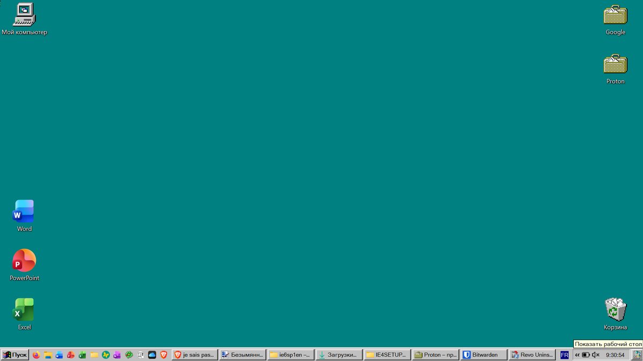Viewport: 643px width, 361px height.
Task: Select the Корзина recycle bin icon
Action: coord(615,314)
